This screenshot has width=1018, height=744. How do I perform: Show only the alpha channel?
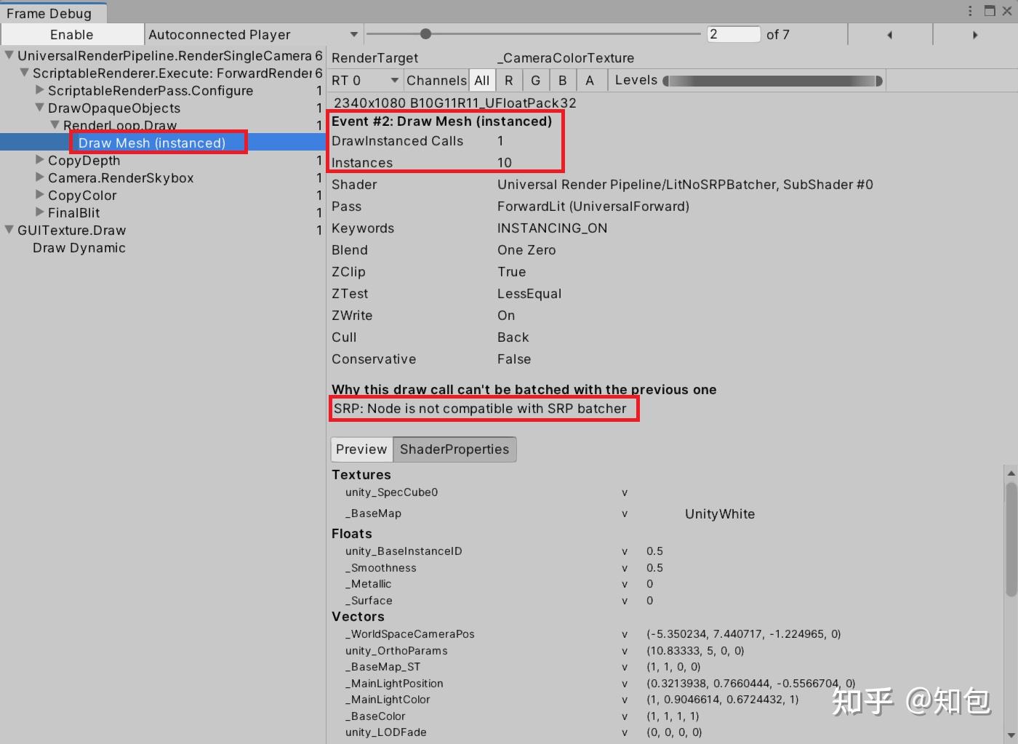tap(590, 80)
